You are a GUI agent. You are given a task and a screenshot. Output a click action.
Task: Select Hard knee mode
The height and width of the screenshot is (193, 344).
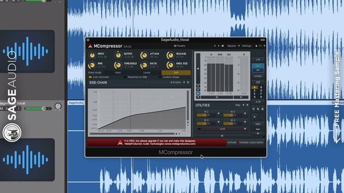point(118,73)
